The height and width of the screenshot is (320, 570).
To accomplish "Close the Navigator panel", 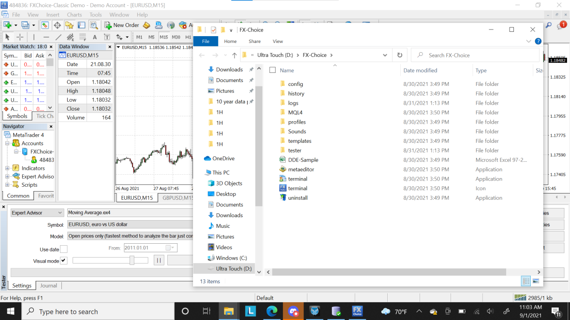I will pyautogui.click(x=51, y=126).
